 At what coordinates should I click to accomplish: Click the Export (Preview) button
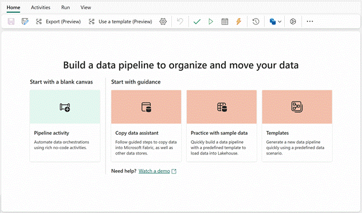pos(59,21)
